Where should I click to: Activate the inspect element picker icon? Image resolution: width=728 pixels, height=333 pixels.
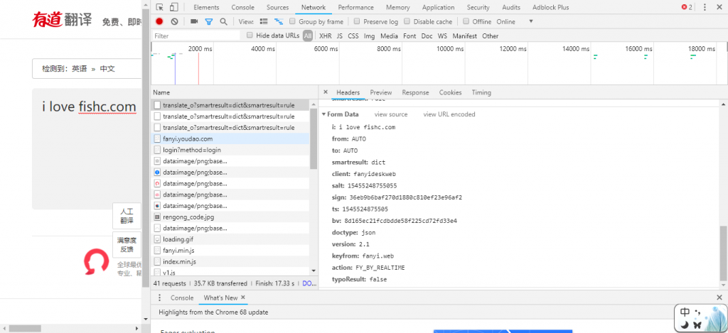160,7
